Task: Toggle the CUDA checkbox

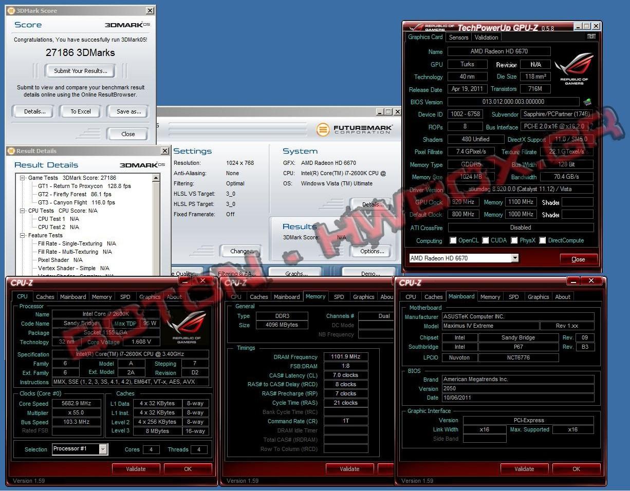Action: click(x=486, y=240)
